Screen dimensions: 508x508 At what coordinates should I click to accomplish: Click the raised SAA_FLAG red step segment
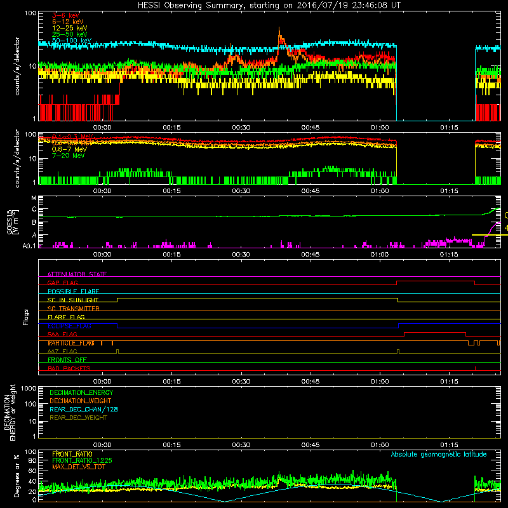435,333
